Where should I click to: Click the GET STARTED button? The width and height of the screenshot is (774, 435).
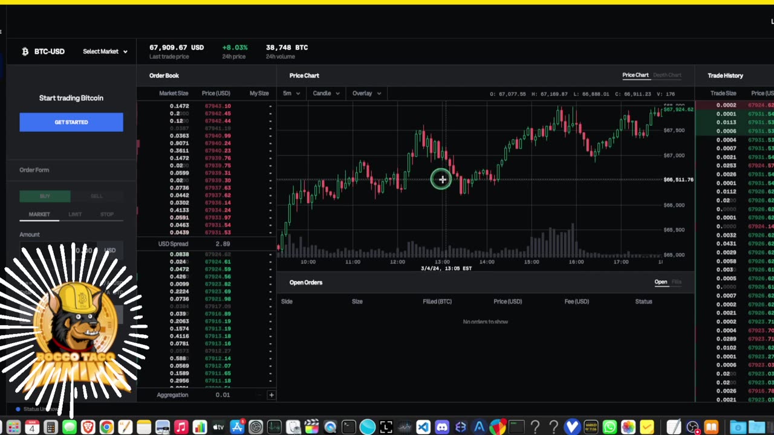71,122
